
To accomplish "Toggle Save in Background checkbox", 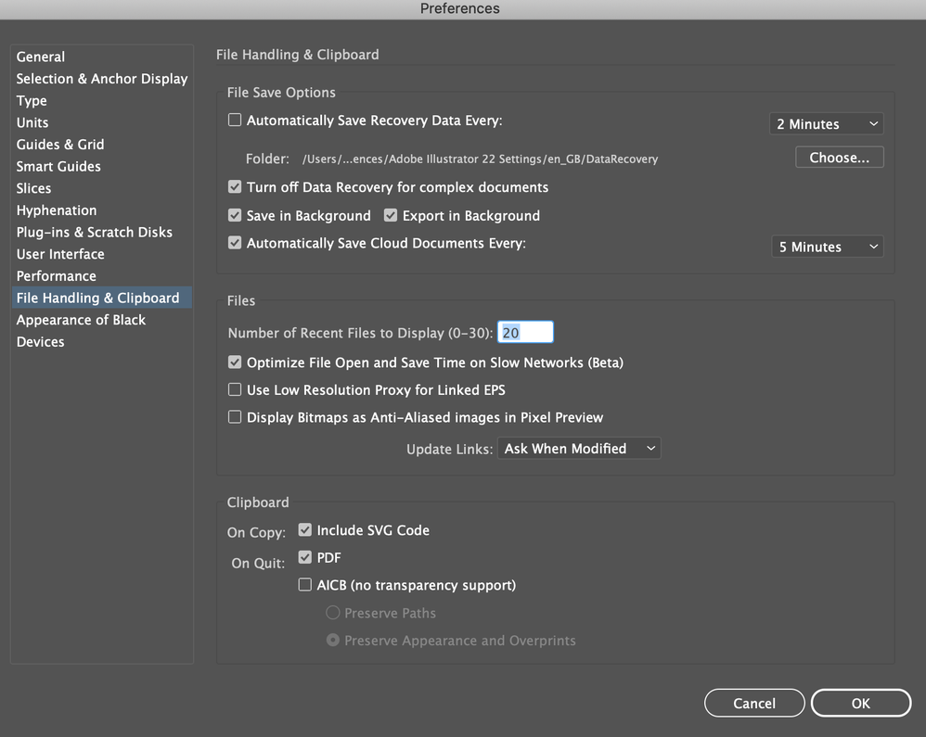I will tap(235, 216).
